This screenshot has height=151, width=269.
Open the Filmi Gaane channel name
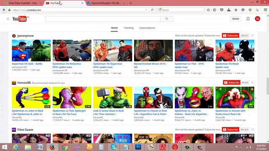coord(25,130)
